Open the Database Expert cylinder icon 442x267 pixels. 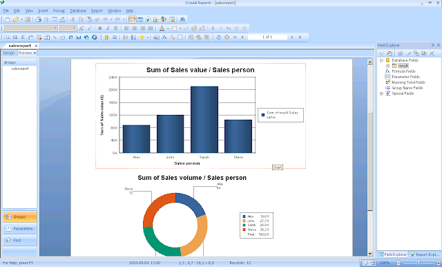(106, 37)
